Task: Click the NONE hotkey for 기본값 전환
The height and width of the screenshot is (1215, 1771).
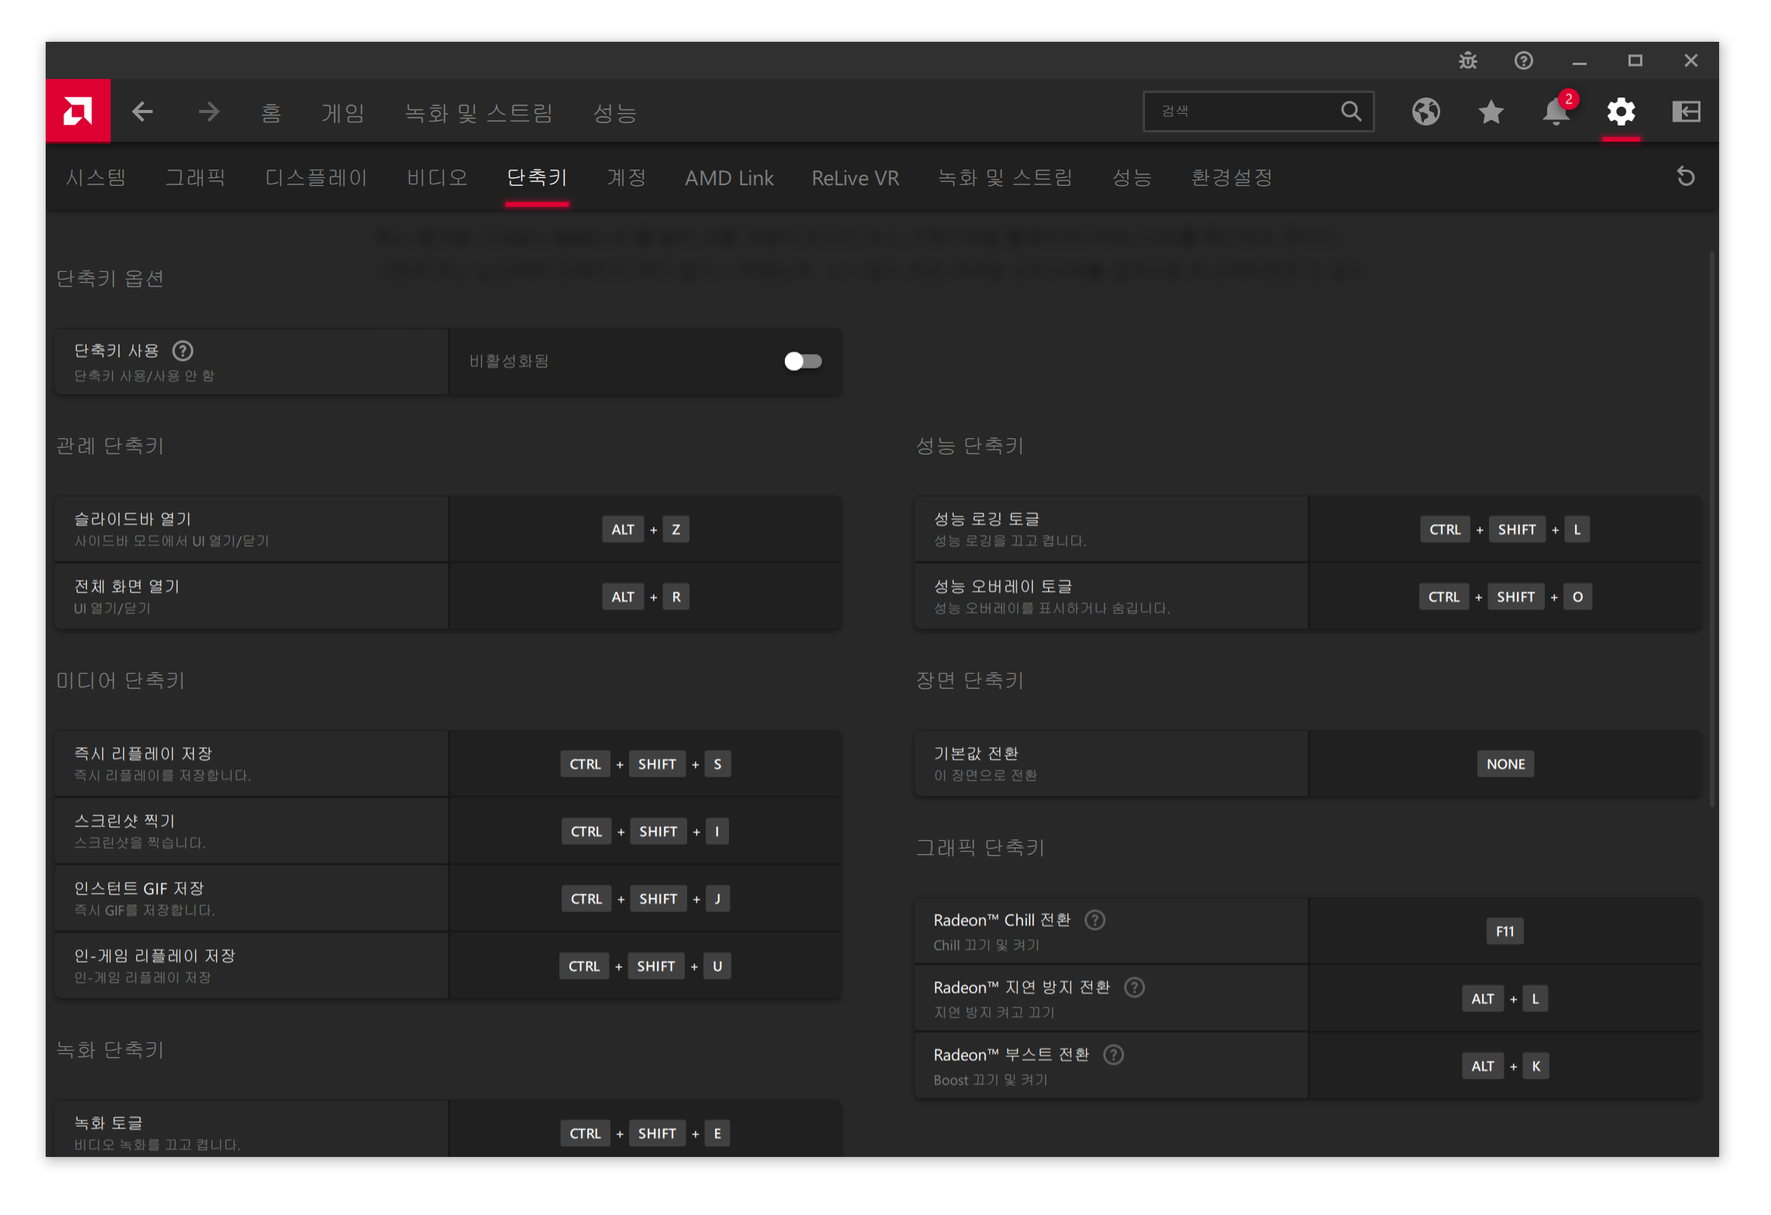Action: [x=1504, y=764]
